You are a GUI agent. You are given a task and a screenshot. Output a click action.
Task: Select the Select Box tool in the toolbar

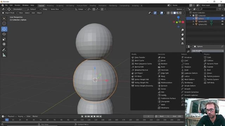(x=4, y=19)
